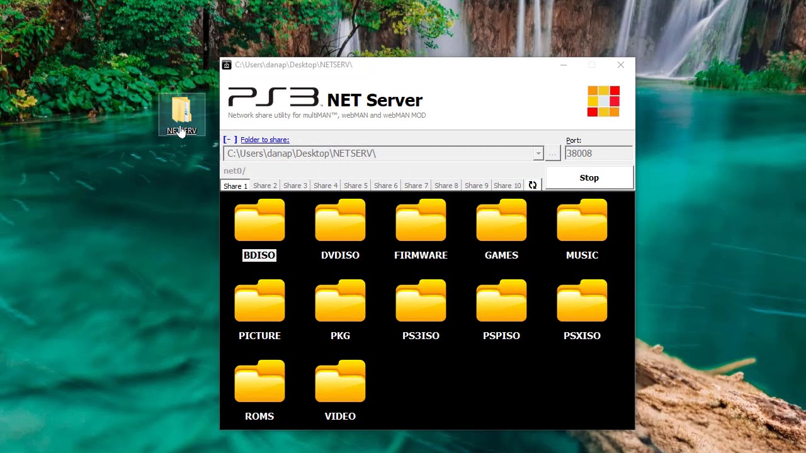
Task: Open the GAMES folder icon
Action: pos(501,220)
